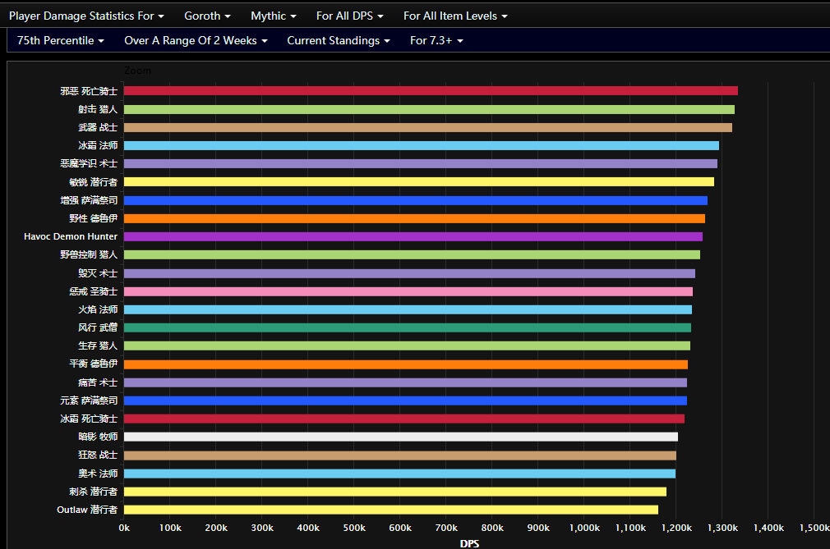Click the 恶魔学识 术士 purple bar
Viewport: 830px width, 549px height.
point(421,164)
